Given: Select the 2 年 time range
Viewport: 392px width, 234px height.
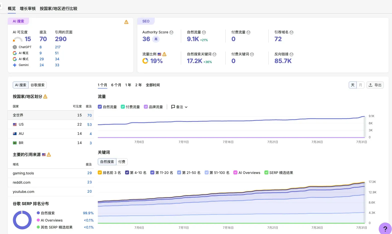Looking at the screenshot, I should [139, 85].
